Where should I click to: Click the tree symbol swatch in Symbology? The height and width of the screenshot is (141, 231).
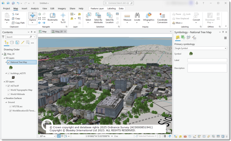tap(191, 53)
